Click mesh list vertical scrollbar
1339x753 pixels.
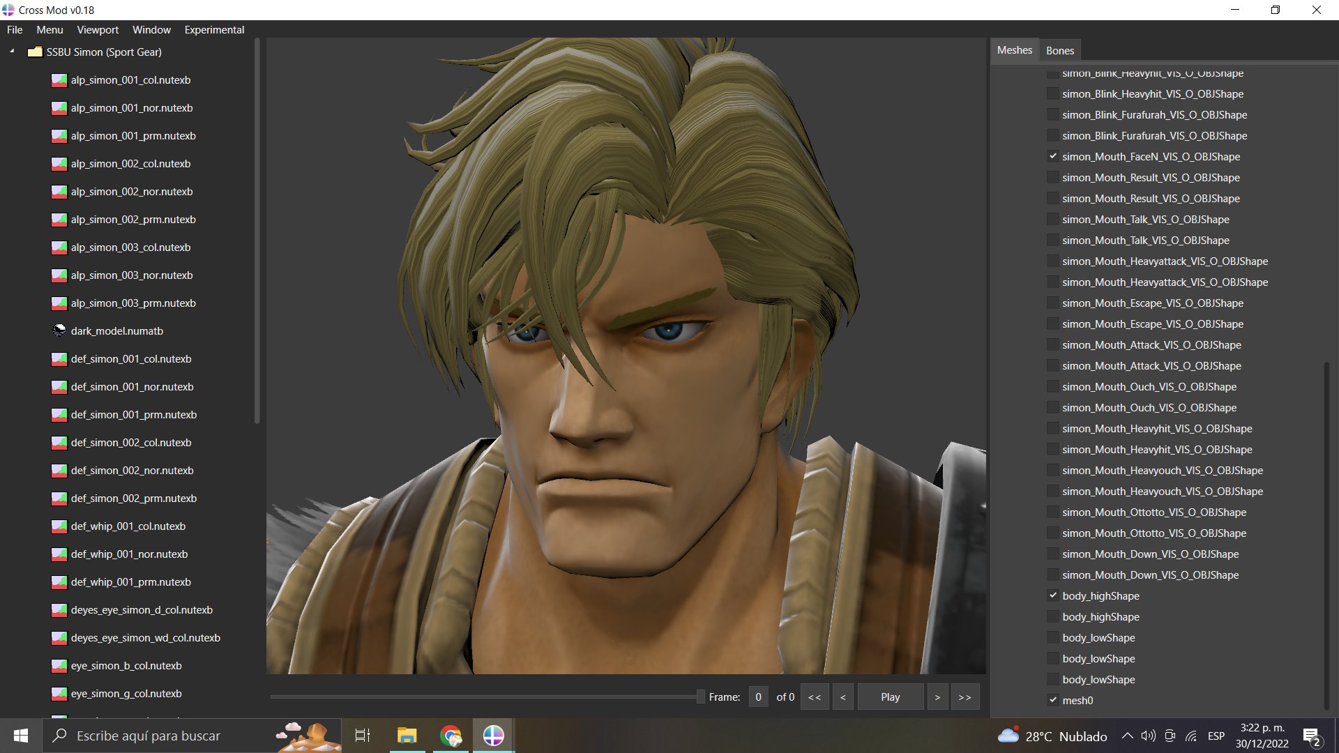[x=1326, y=535]
